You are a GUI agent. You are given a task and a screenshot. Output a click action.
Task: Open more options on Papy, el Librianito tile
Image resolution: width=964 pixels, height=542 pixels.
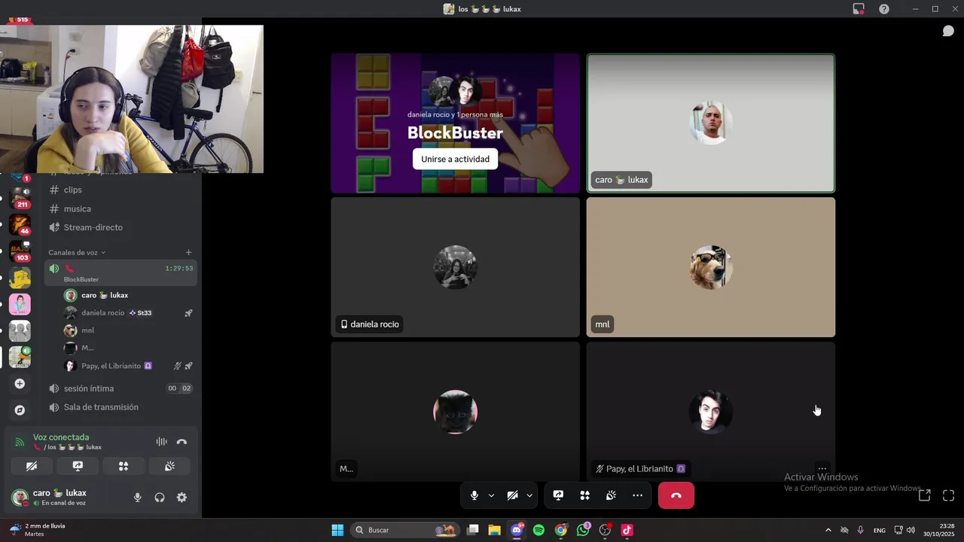click(x=822, y=468)
